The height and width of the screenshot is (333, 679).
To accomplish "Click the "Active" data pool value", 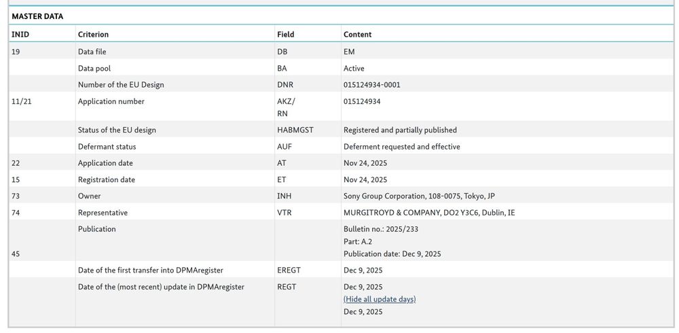I will [354, 68].
